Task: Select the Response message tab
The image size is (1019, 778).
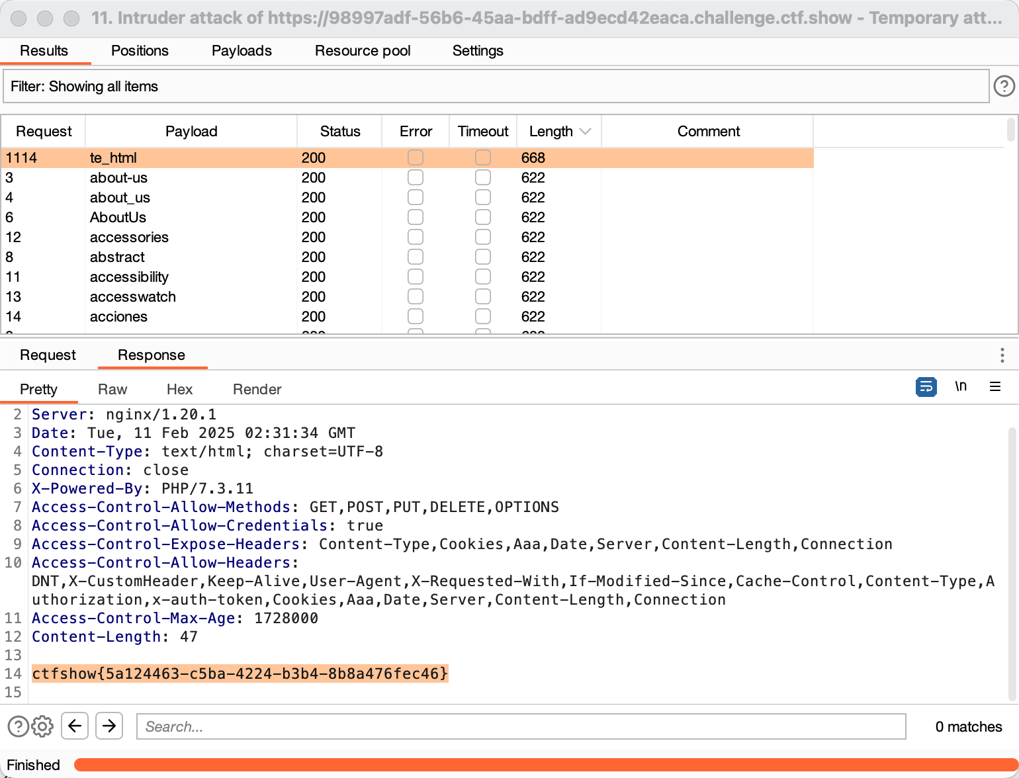Action: coord(152,355)
